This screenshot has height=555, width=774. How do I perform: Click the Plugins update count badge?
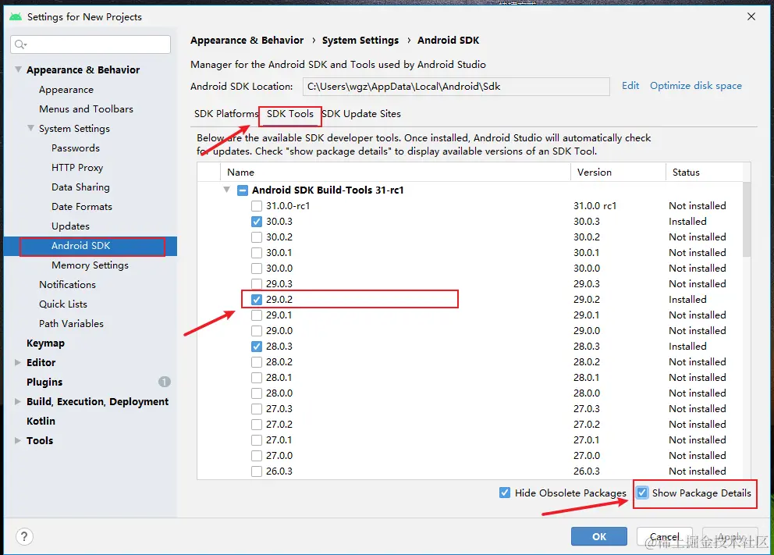tap(165, 382)
